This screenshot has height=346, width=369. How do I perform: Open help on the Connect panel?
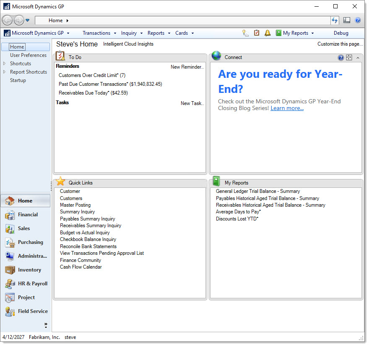(x=341, y=57)
